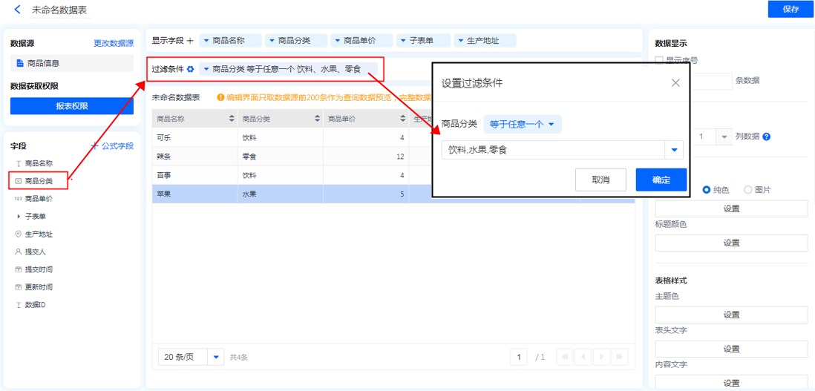Select the 图片 radio option

tap(747, 190)
